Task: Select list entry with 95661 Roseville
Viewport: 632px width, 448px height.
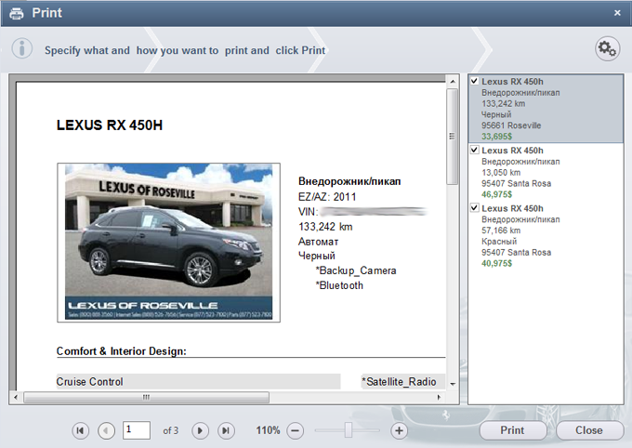Action: [546, 109]
